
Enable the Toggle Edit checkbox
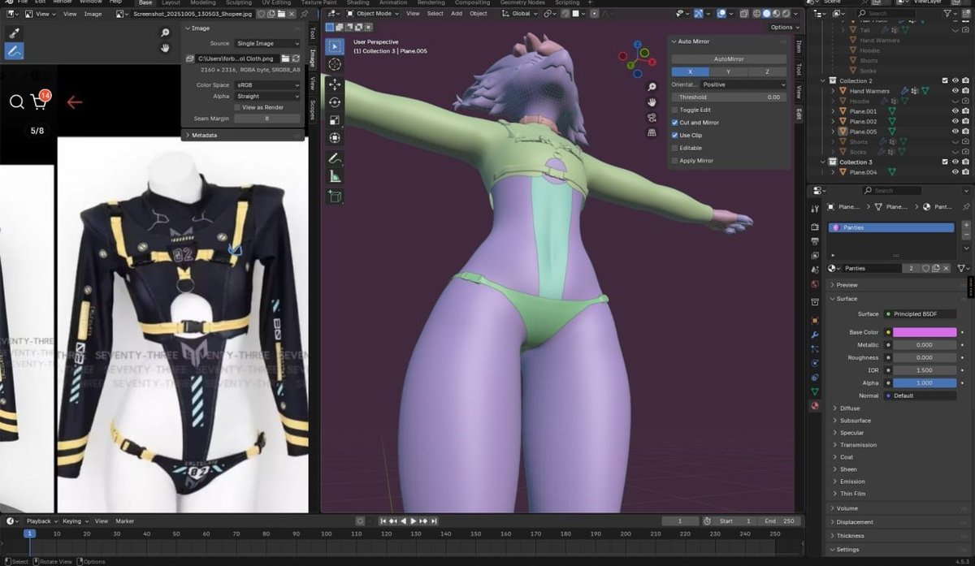tap(675, 110)
